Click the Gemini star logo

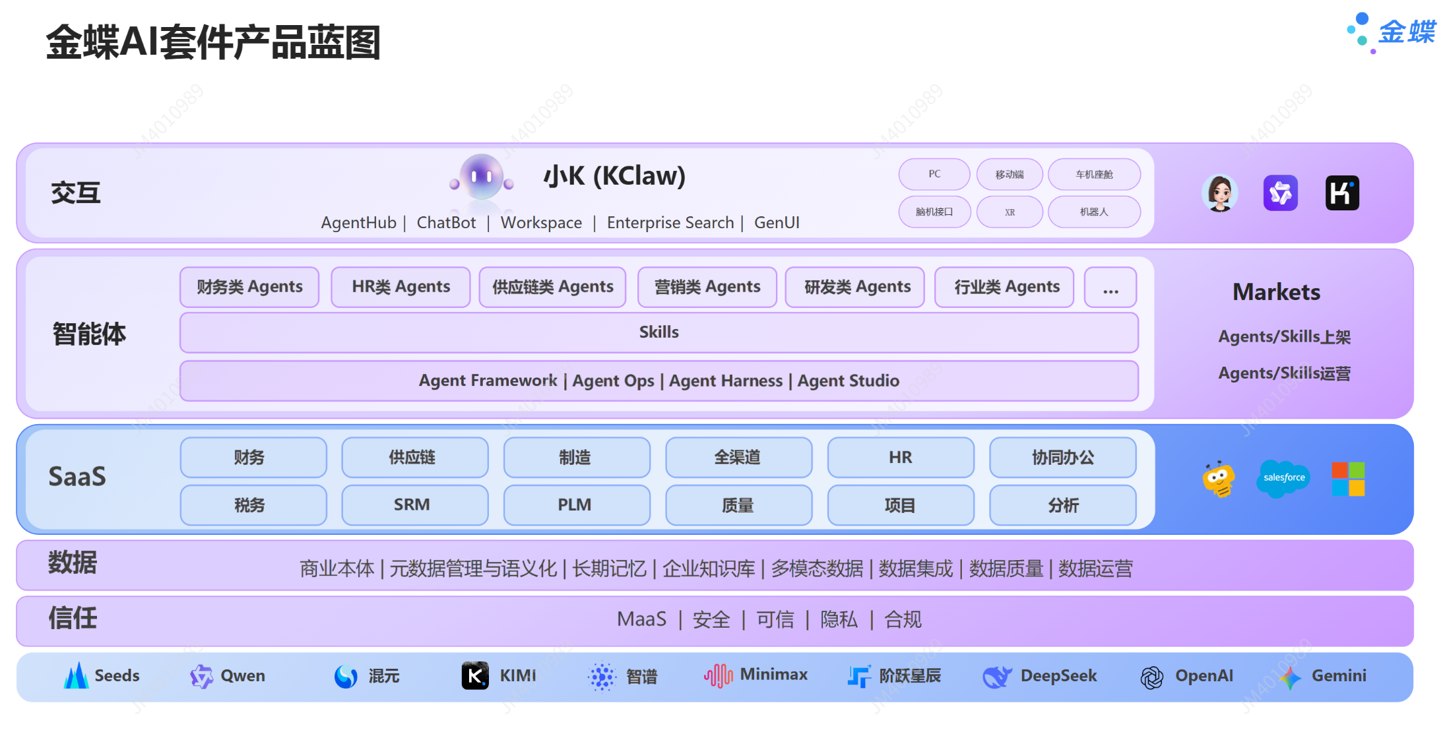[1290, 677]
